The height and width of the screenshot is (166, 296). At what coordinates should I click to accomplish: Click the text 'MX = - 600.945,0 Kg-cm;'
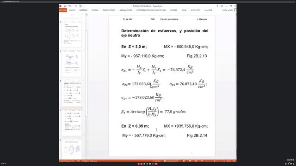186,47
